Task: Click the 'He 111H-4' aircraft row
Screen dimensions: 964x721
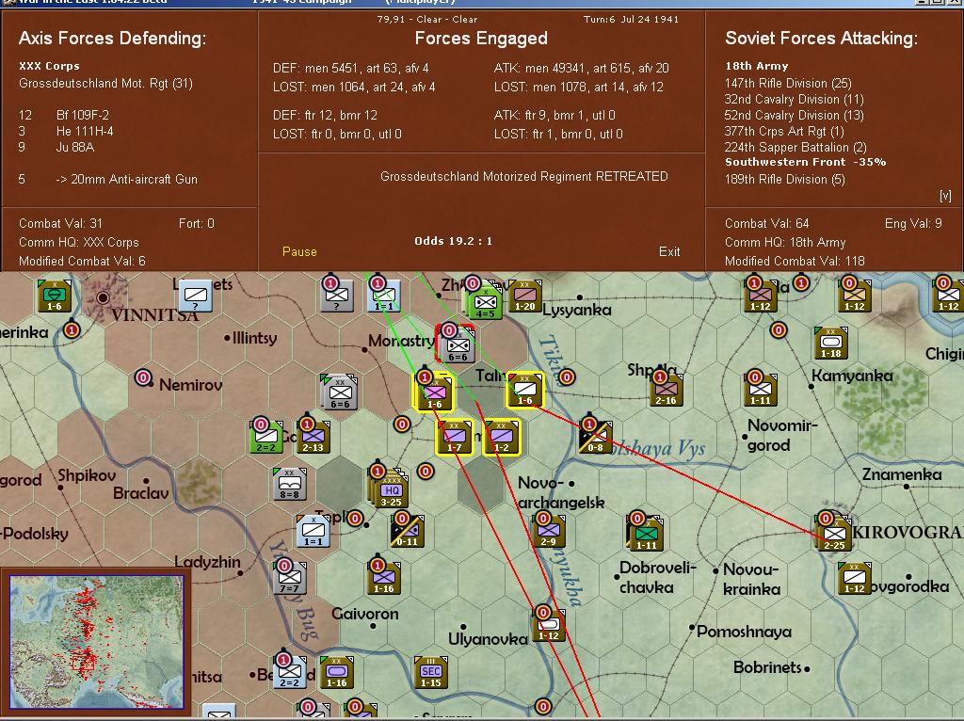Action: click(67, 131)
